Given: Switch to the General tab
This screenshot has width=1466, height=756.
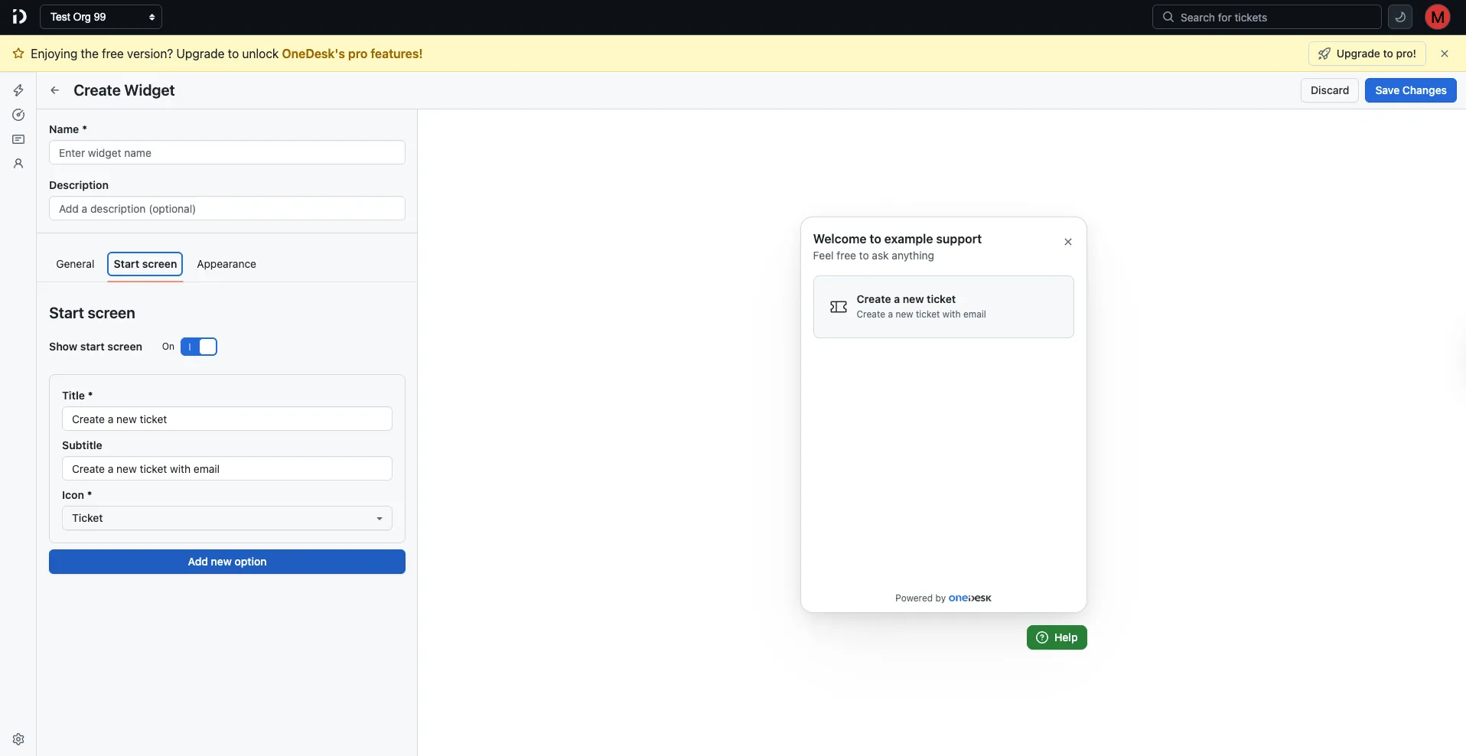Looking at the screenshot, I should click(74, 264).
